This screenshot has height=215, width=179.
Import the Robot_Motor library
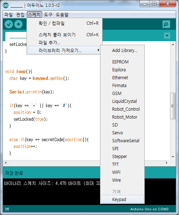pos(123,117)
